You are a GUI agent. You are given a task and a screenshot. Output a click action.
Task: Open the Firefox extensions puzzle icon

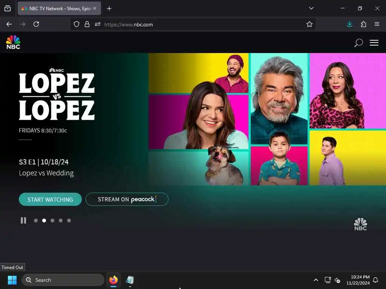(363, 24)
